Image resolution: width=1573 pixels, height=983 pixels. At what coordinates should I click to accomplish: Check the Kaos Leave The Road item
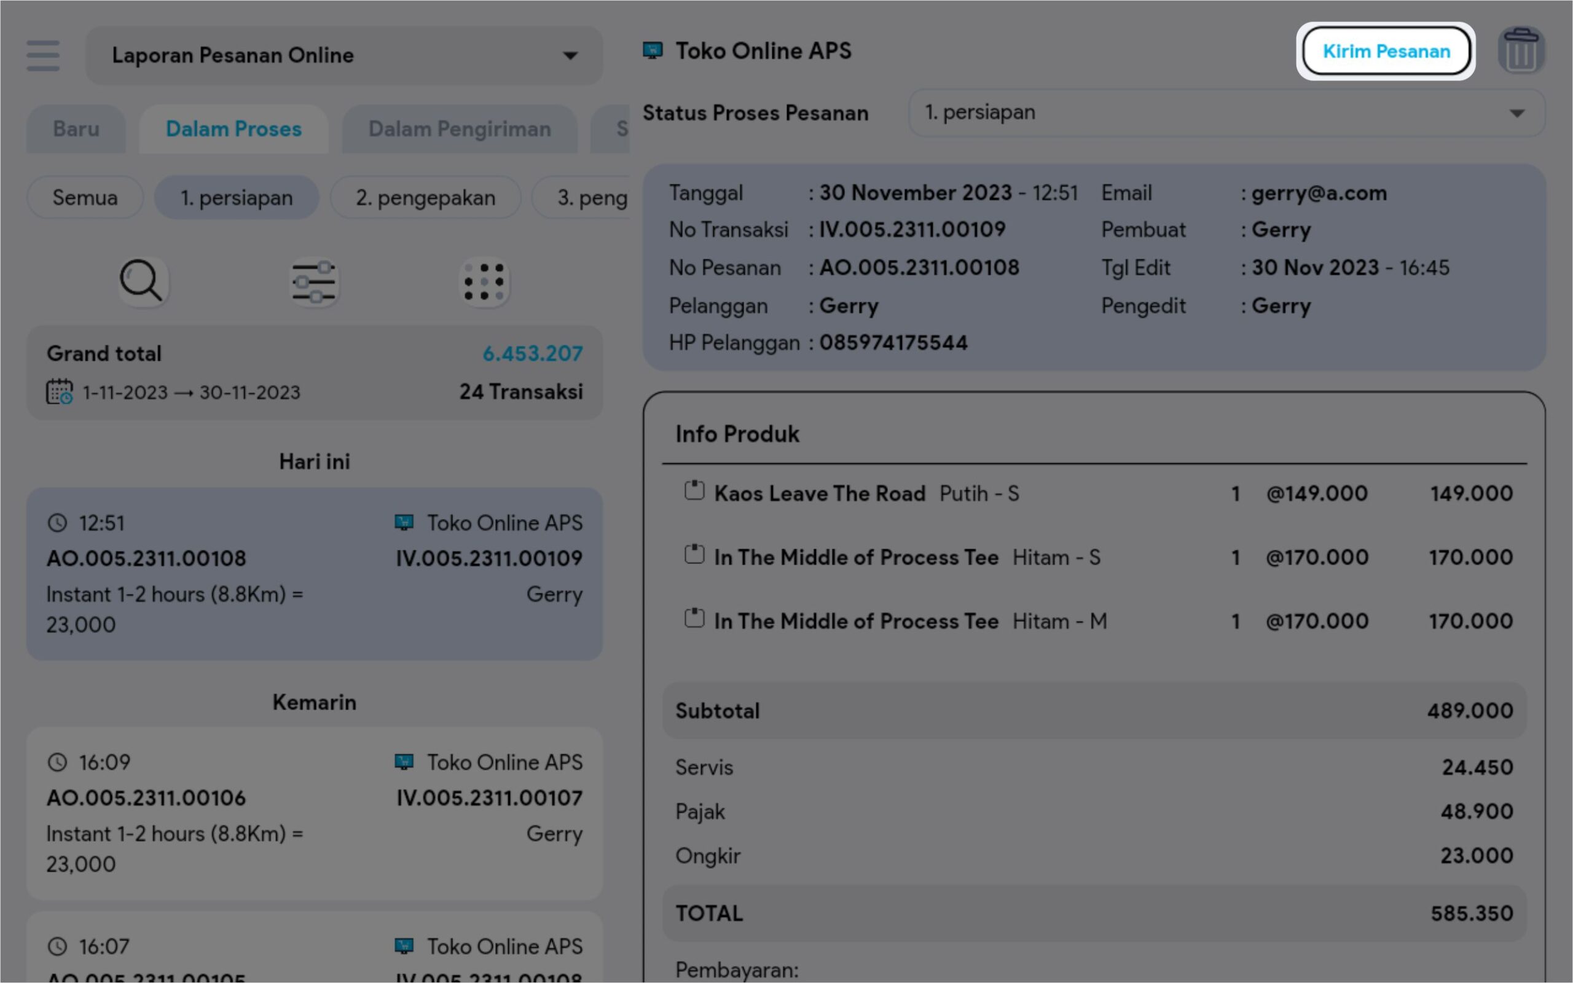(x=694, y=491)
